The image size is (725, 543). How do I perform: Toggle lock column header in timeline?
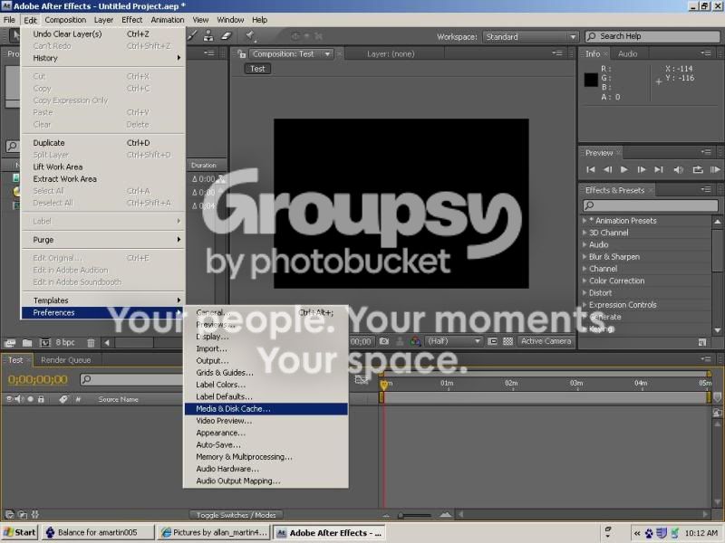41,399
